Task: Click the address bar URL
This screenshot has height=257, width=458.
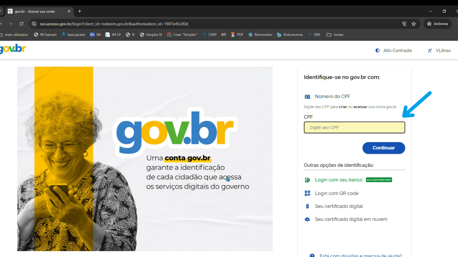Action: pos(114,24)
